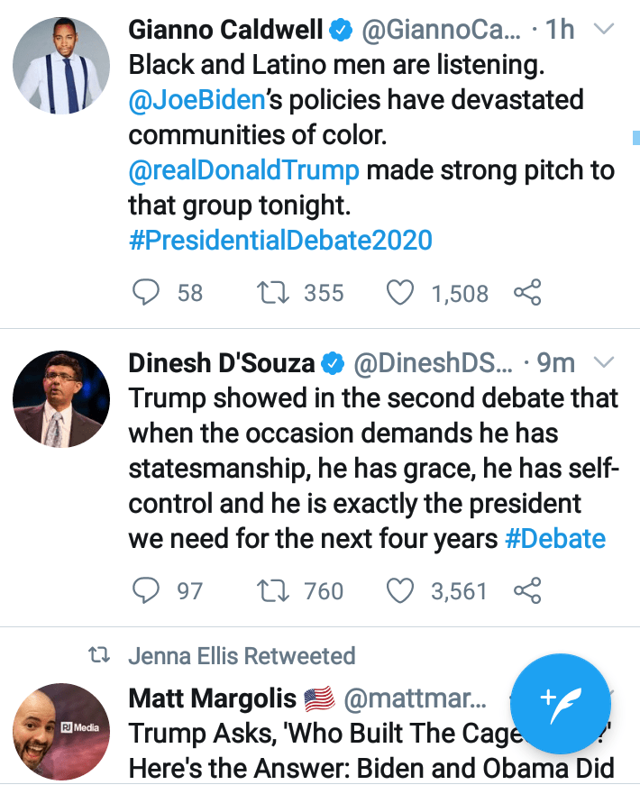
Task: Open the #PresidentialDebate2020 hashtag
Action: pyautogui.click(x=280, y=241)
